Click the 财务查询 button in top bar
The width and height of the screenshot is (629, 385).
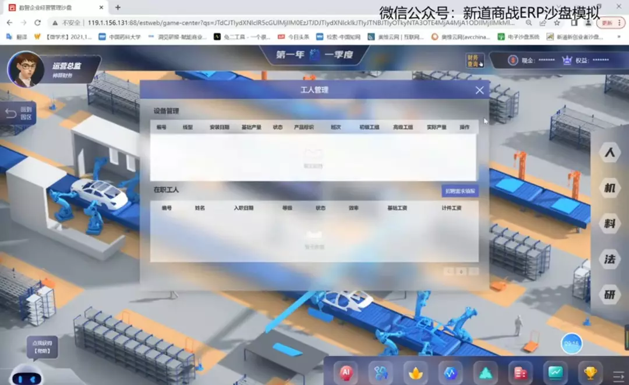click(x=474, y=61)
